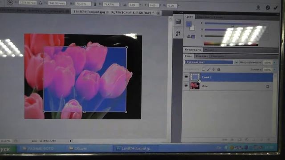The height and width of the screenshot is (160, 285).
Task: Toggle the chain link between W and H
Action: [95, 4]
